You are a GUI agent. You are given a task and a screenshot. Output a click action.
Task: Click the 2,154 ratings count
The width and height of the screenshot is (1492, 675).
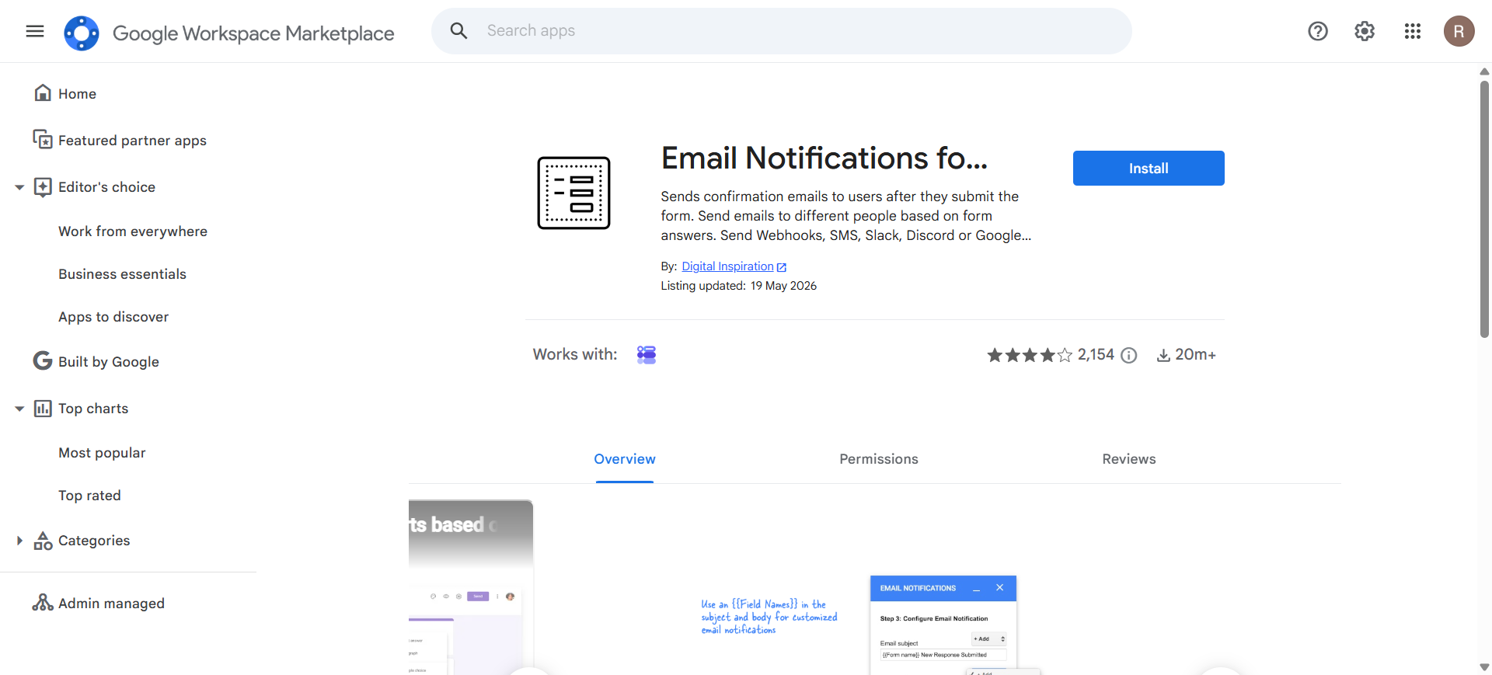coord(1096,355)
